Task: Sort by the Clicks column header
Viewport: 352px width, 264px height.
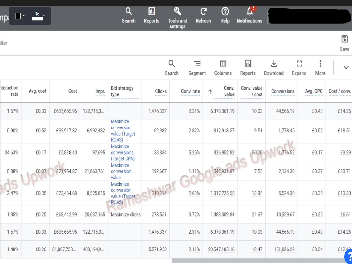Action: [x=161, y=91]
